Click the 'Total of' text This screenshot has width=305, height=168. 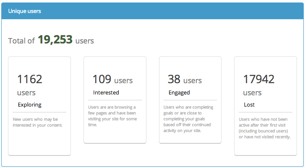tap(21, 41)
